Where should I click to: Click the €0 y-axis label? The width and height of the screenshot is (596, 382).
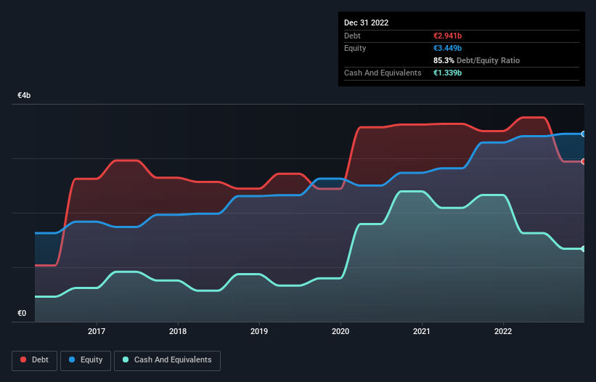coord(22,313)
